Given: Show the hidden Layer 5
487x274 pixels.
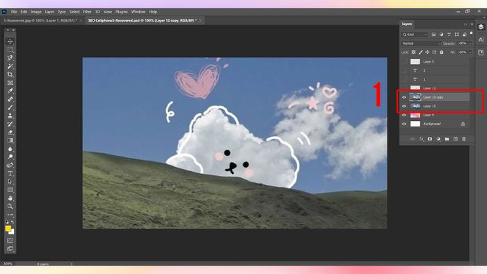Looking at the screenshot, I should pos(404,62).
